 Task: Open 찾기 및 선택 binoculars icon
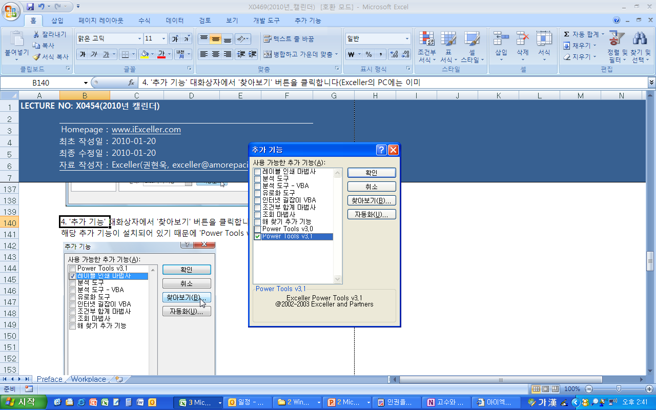640,38
